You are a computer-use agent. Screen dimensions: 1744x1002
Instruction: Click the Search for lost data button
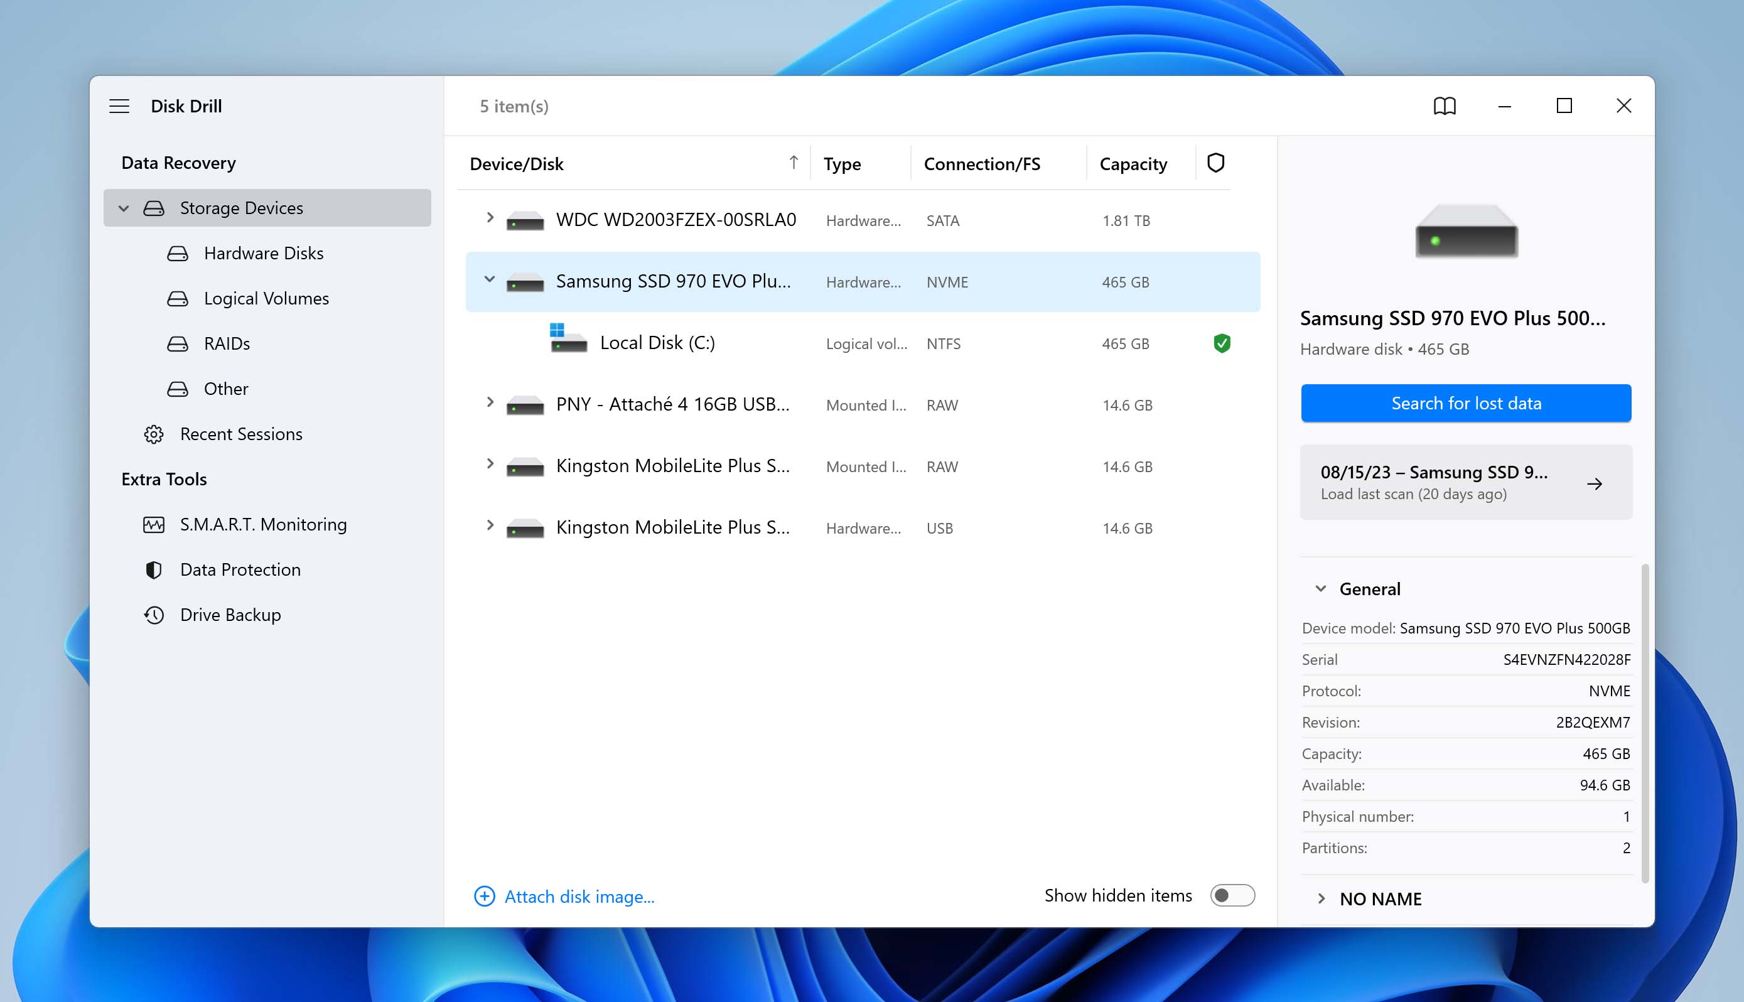(1466, 402)
